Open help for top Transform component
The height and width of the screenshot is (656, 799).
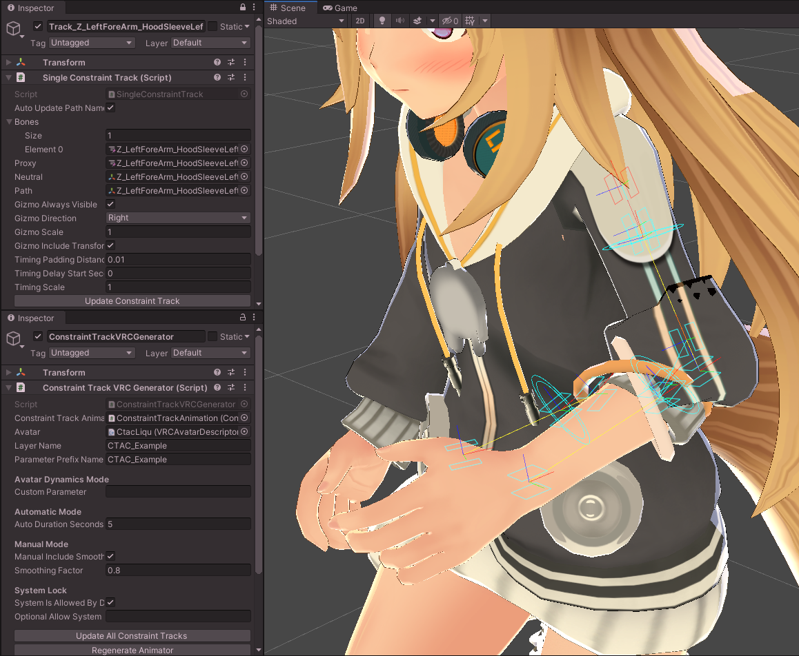[x=217, y=62]
